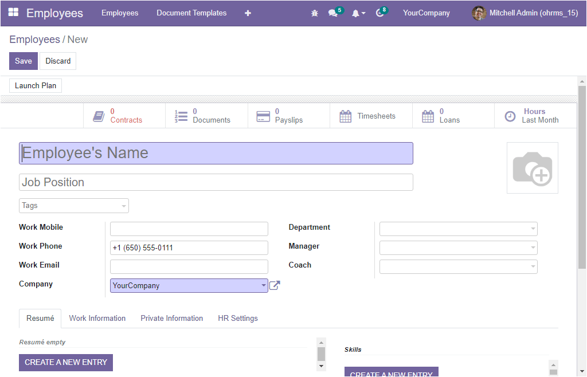Open the HR Settings tab

[x=238, y=319]
